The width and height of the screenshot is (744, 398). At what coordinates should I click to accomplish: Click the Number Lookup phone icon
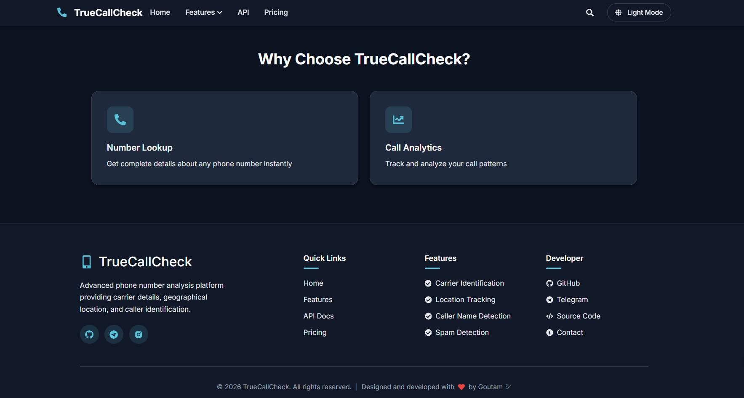[120, 120]
